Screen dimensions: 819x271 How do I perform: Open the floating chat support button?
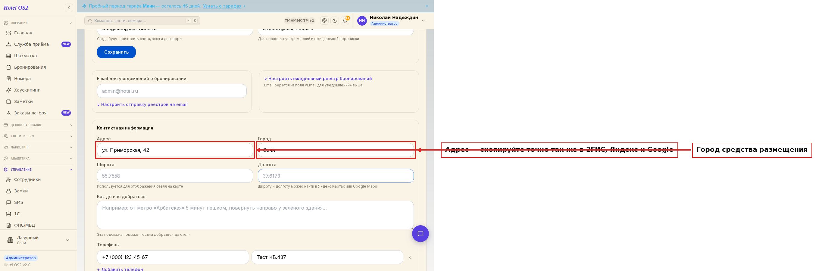(420, 233)
